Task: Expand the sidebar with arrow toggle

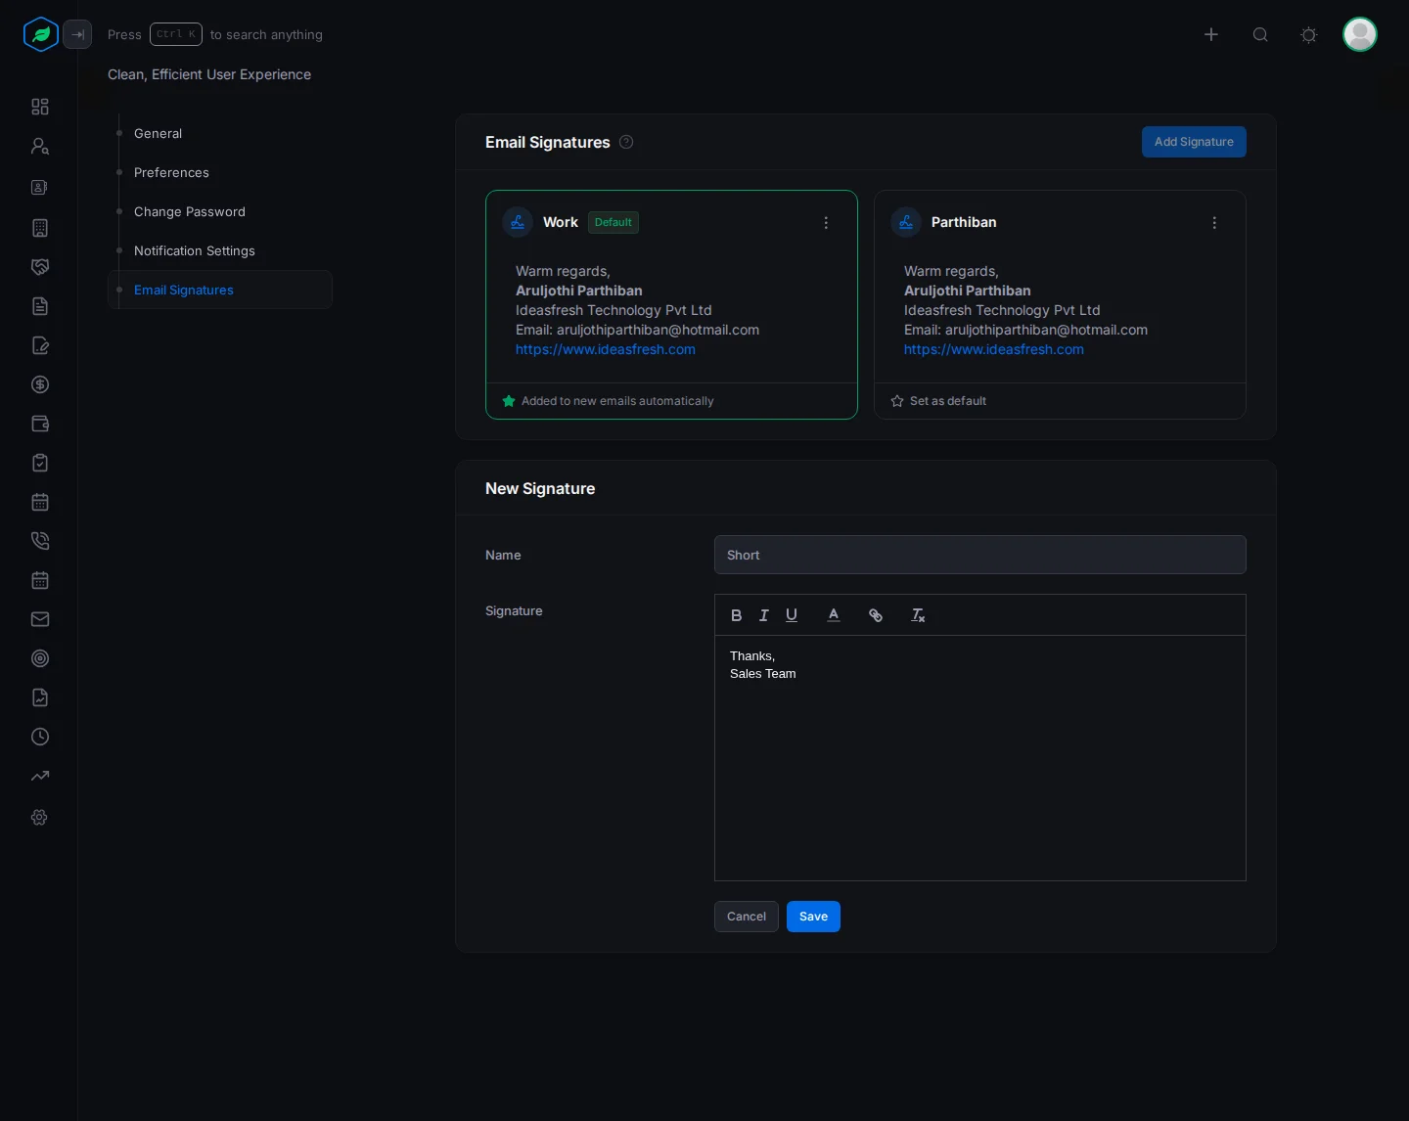Action: click(77, 34)
